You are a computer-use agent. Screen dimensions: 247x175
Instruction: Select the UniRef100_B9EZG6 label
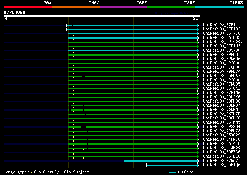pyautogui.click(x=222, y=152)
